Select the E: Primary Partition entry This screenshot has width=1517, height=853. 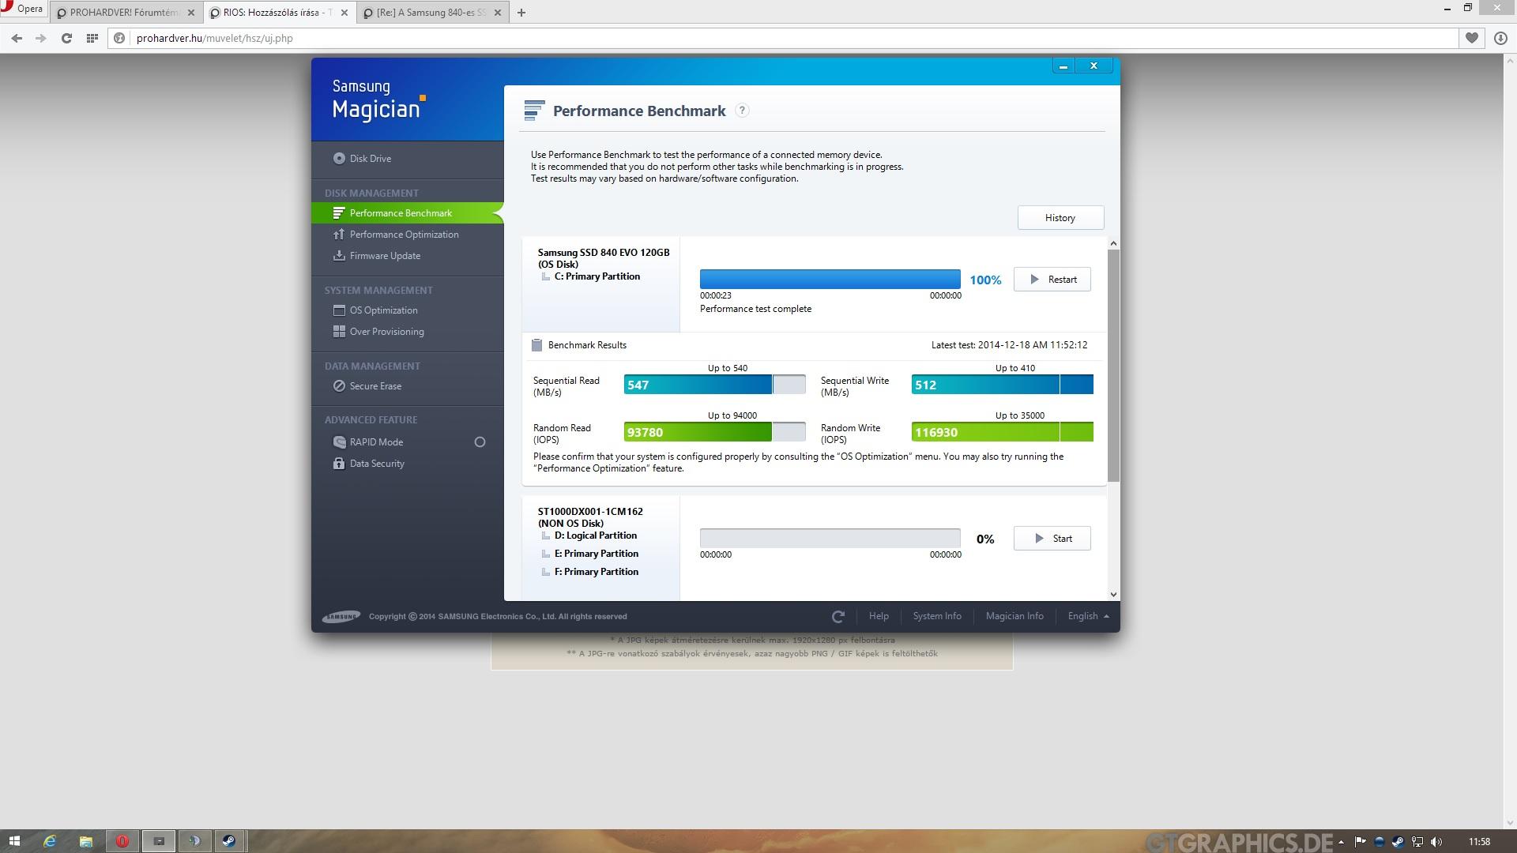tap(596, 554)
